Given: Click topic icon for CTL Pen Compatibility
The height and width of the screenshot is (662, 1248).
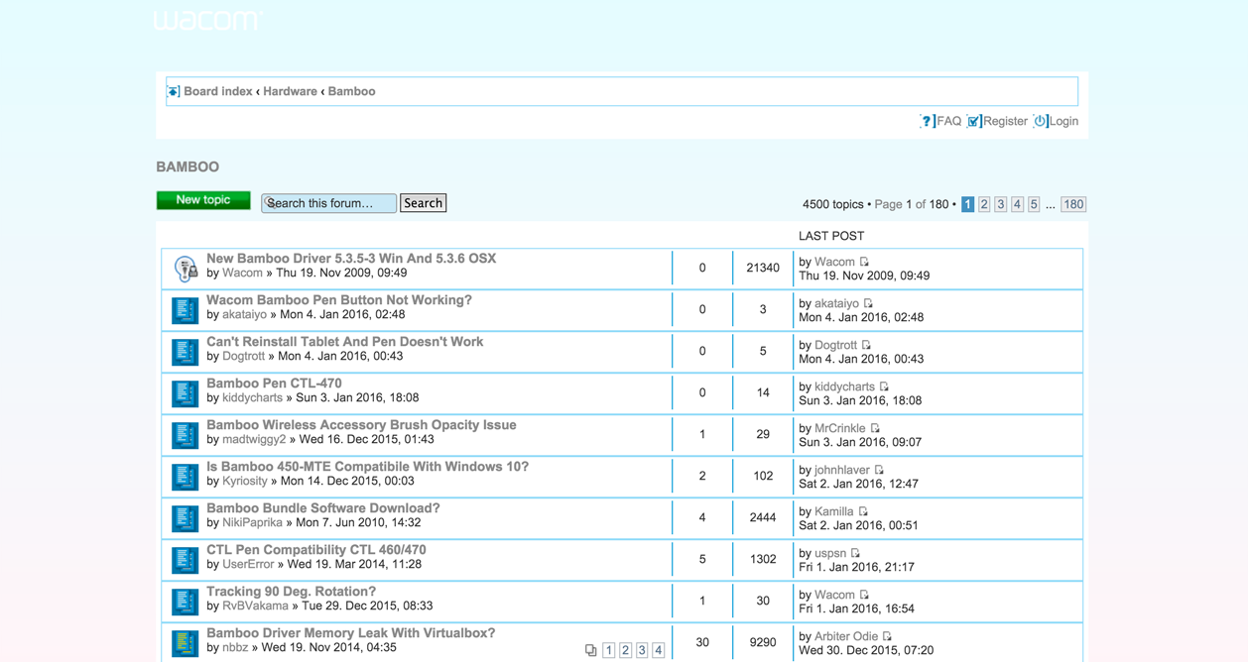Looking at the screenshot, I should [186, 560].
